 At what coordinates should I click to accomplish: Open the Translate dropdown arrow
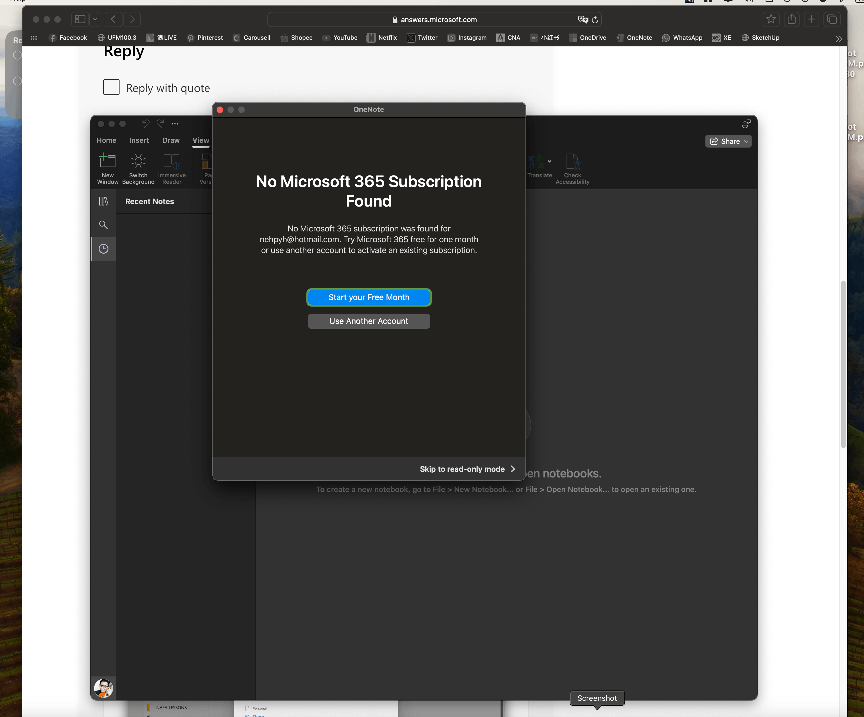(x=549, y=161)
